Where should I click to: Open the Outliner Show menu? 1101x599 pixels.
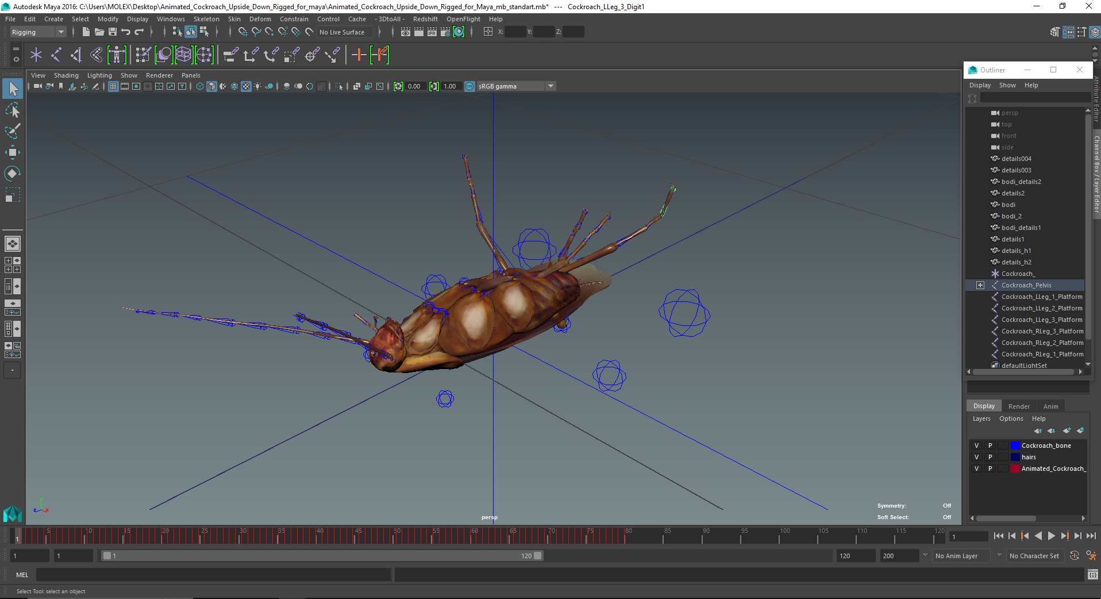[x=1007, y=85]
